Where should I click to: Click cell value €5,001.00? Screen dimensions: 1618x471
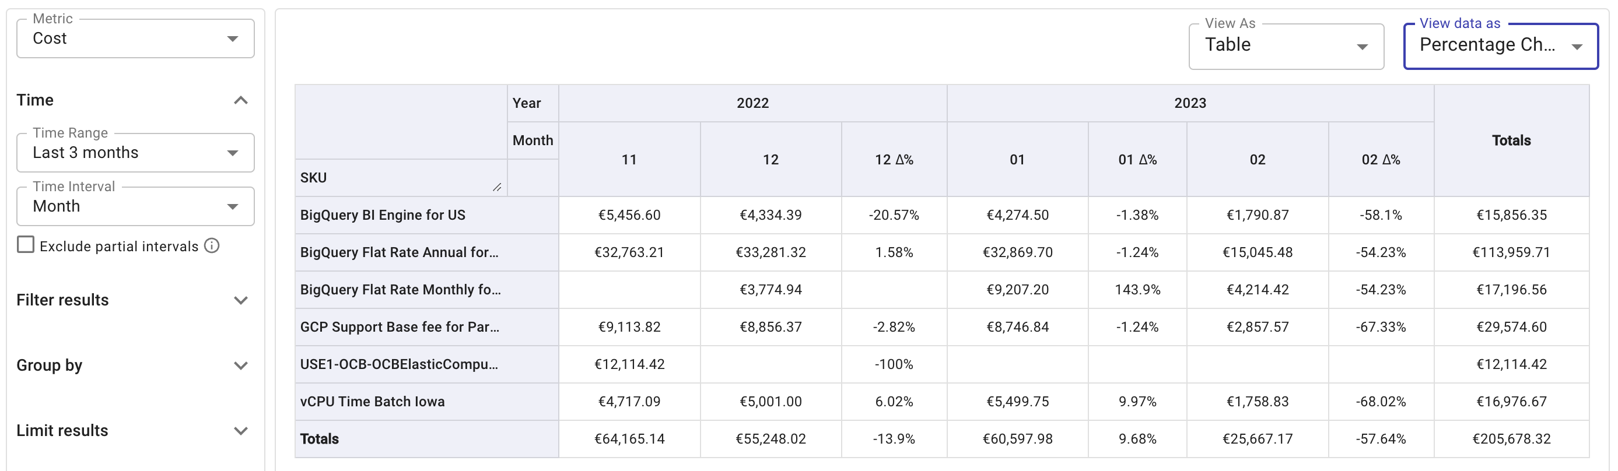click(x=771, y=401)
